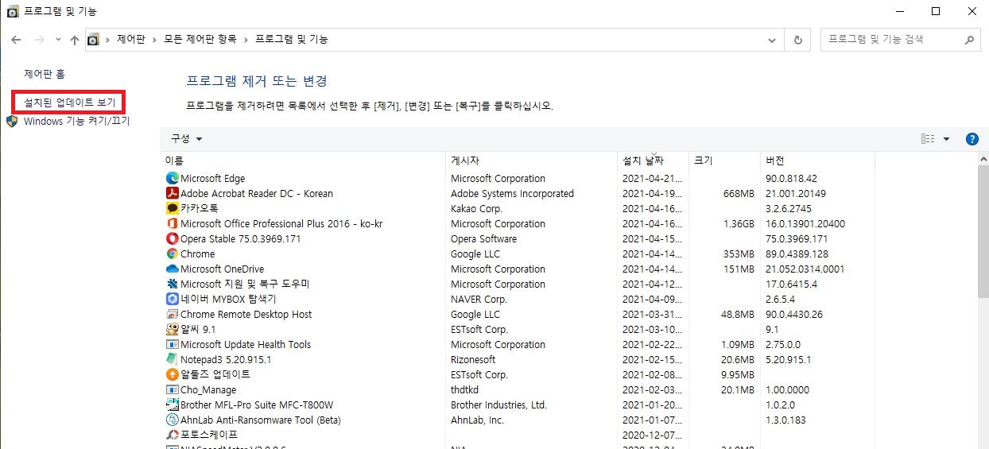Screen dimensions: 989x449
Task: Click program window icon in title bar
Action: coord(14,11)
